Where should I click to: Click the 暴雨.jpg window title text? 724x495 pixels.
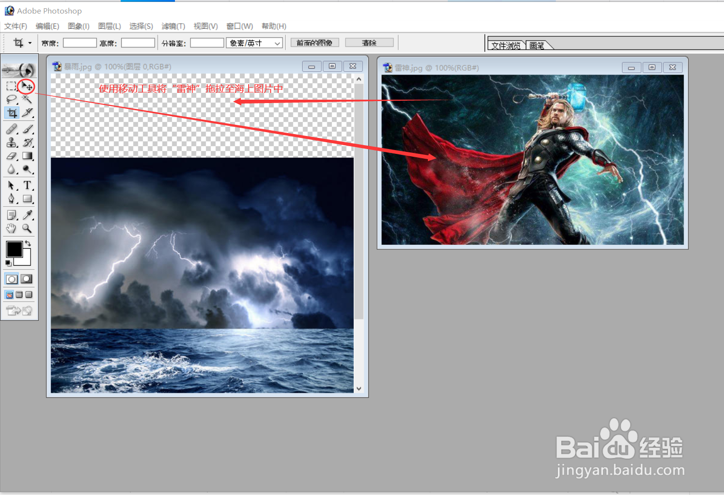coord(118,67)
